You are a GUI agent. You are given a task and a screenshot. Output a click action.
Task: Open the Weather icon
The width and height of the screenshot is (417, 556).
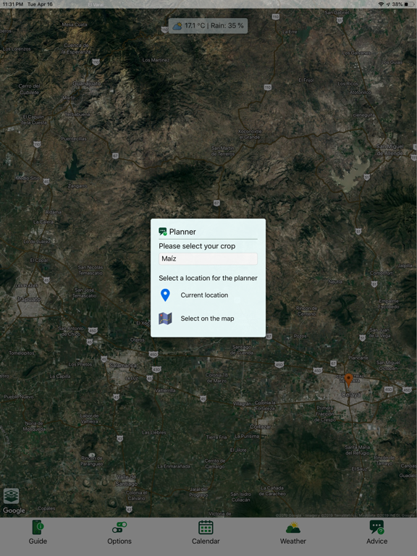293,528
